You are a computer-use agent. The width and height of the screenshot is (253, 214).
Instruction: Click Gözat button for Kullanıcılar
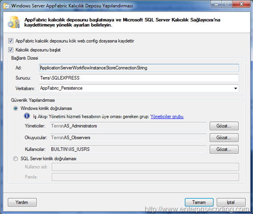[x=224, y=149]
